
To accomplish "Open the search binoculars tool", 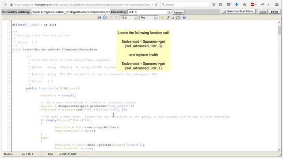I will [x=99, y=18].
